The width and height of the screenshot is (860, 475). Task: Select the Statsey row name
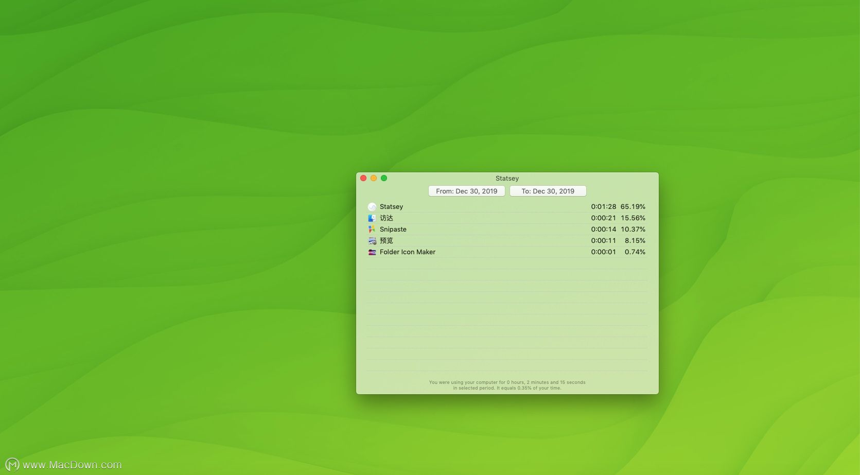[x=391, y=207]
